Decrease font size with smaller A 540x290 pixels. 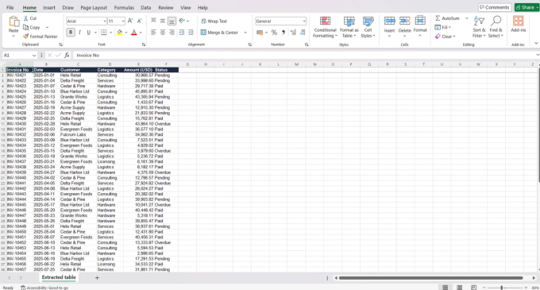point(140,21)
